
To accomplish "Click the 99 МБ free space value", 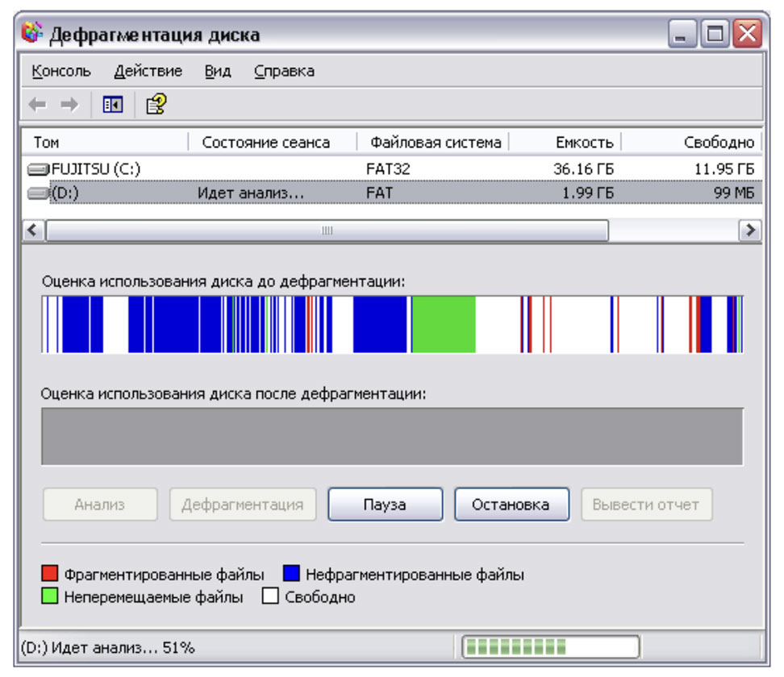I will [734, 193].
